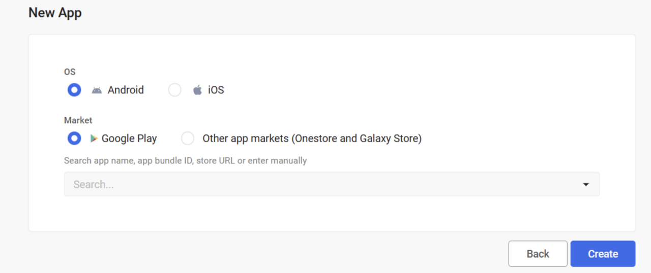Click the Apple logo icon
The height and width of the screenshot is (273, 651).
(x=197, y=90)
